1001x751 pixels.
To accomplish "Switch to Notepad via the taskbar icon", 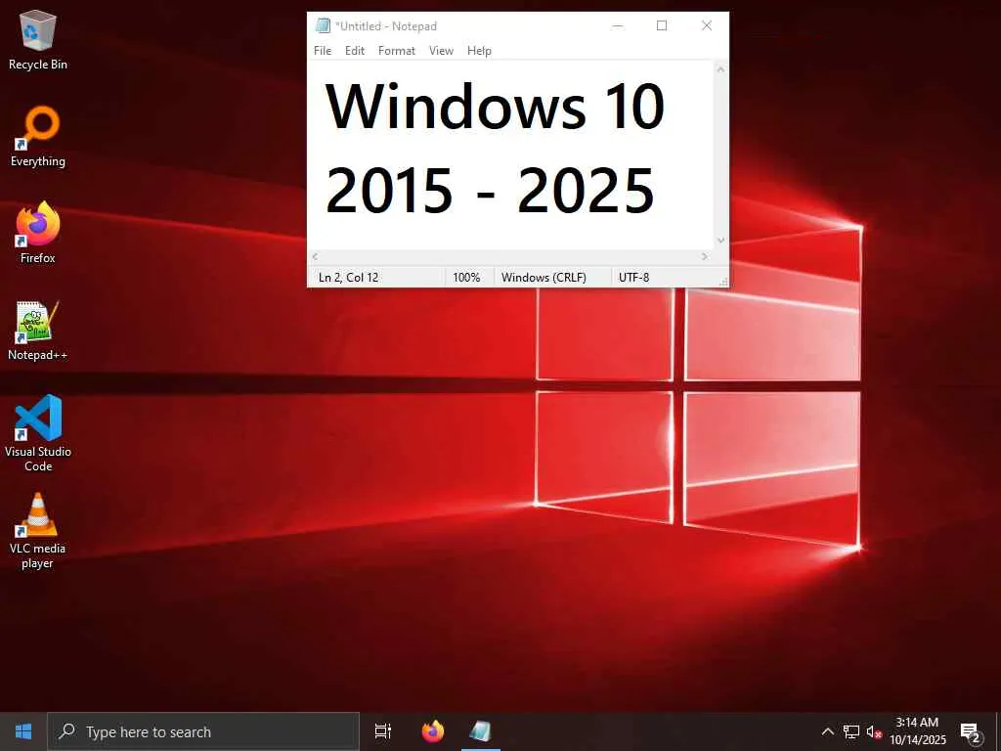I will (x=480, y=731).
